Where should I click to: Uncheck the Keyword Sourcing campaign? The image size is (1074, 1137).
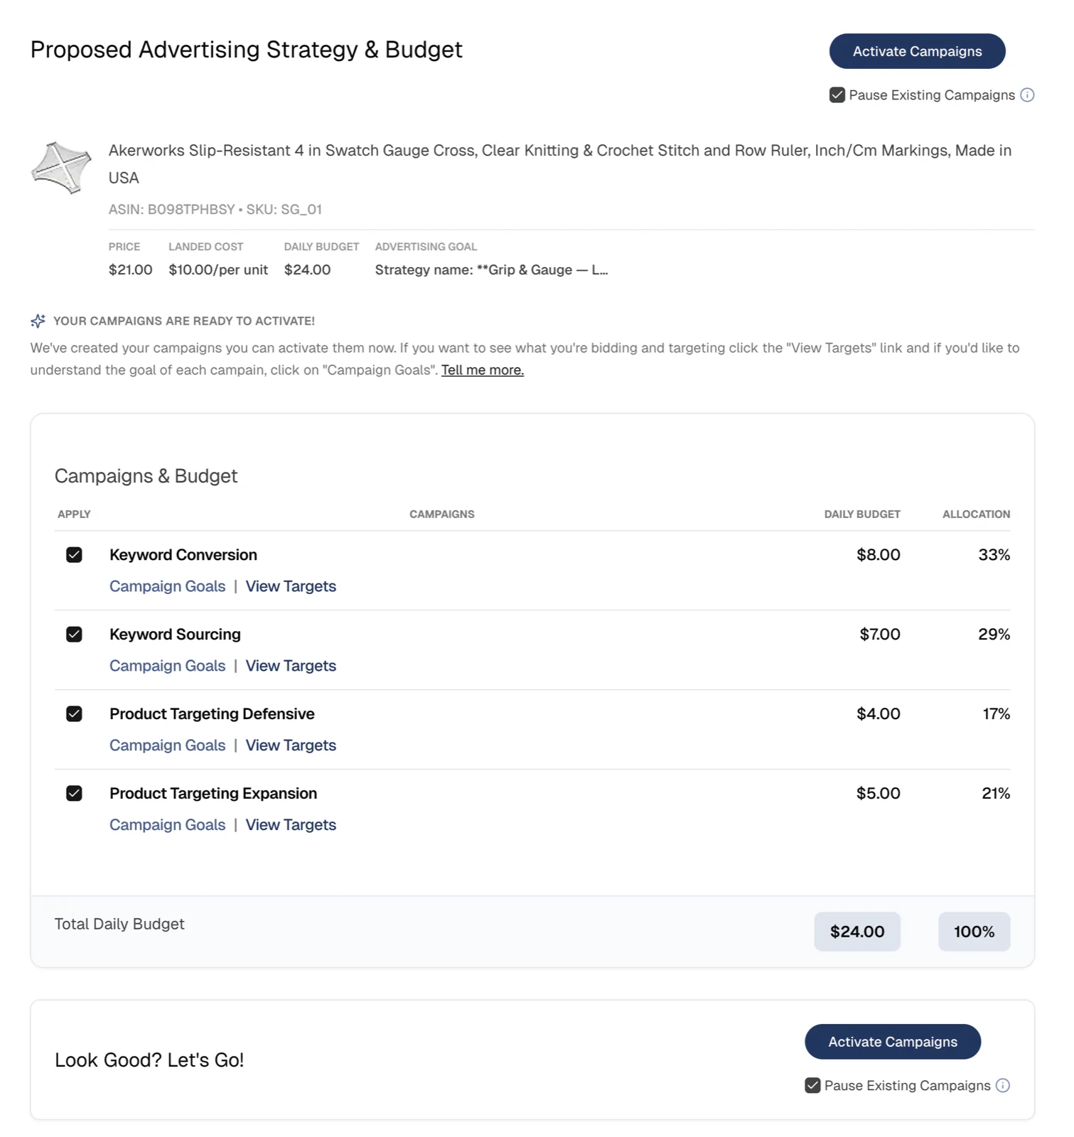tap(74, 634)
